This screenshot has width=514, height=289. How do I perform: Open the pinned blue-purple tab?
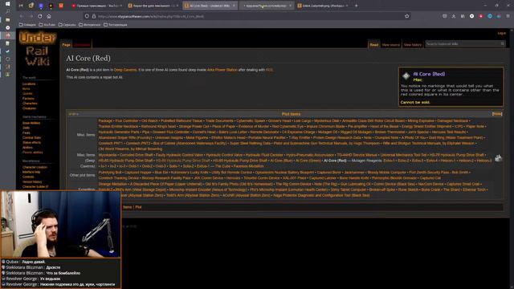(41, 6)
